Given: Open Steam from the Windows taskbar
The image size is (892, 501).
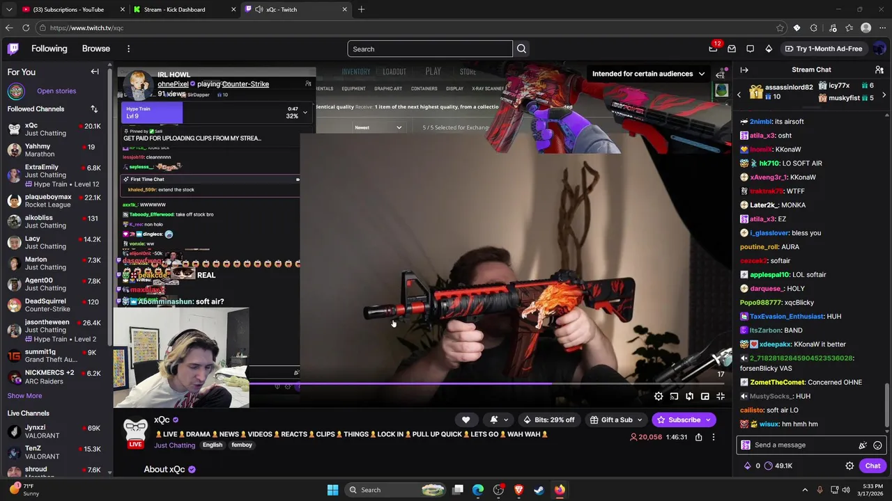Looking at the screenshot, I should (x=539, y=490).
